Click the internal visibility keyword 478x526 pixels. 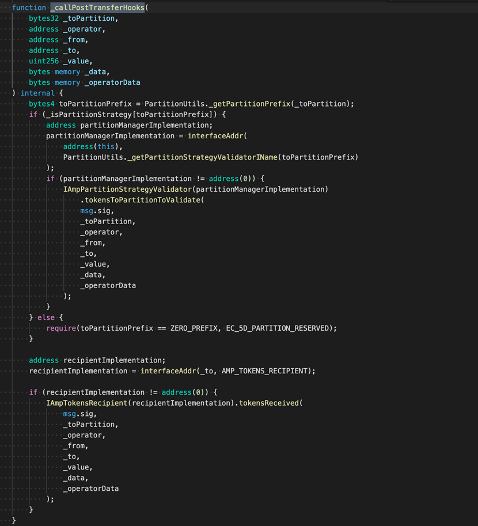(37, 93)
